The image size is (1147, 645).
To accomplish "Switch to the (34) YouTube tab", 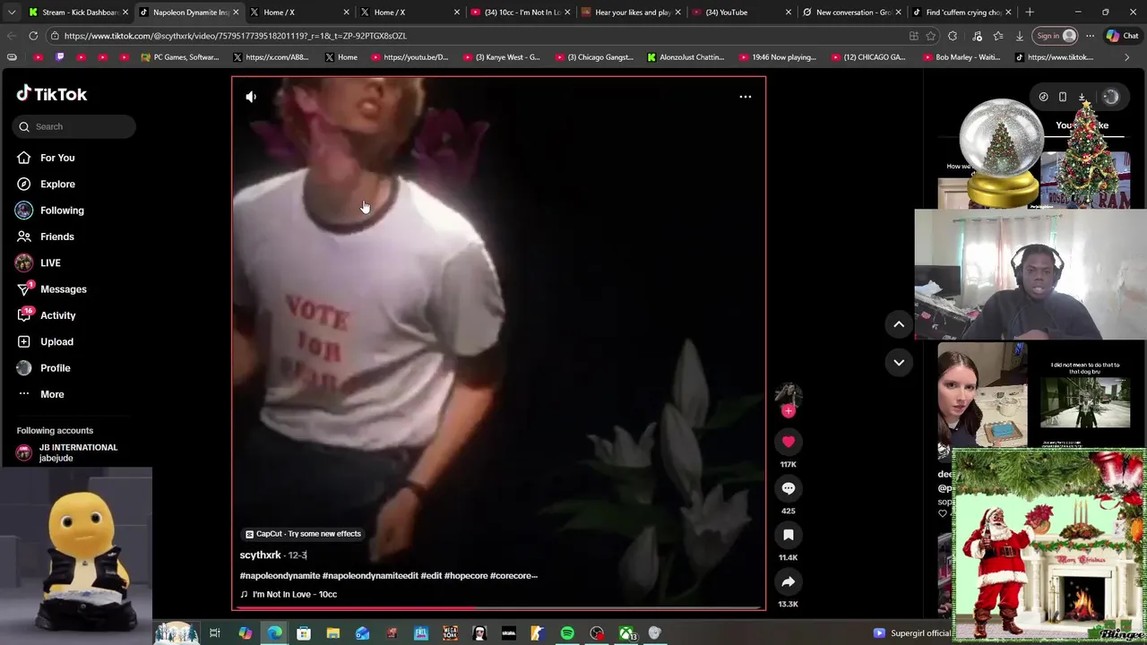I will pyautogui.click(x=742, y=13).
